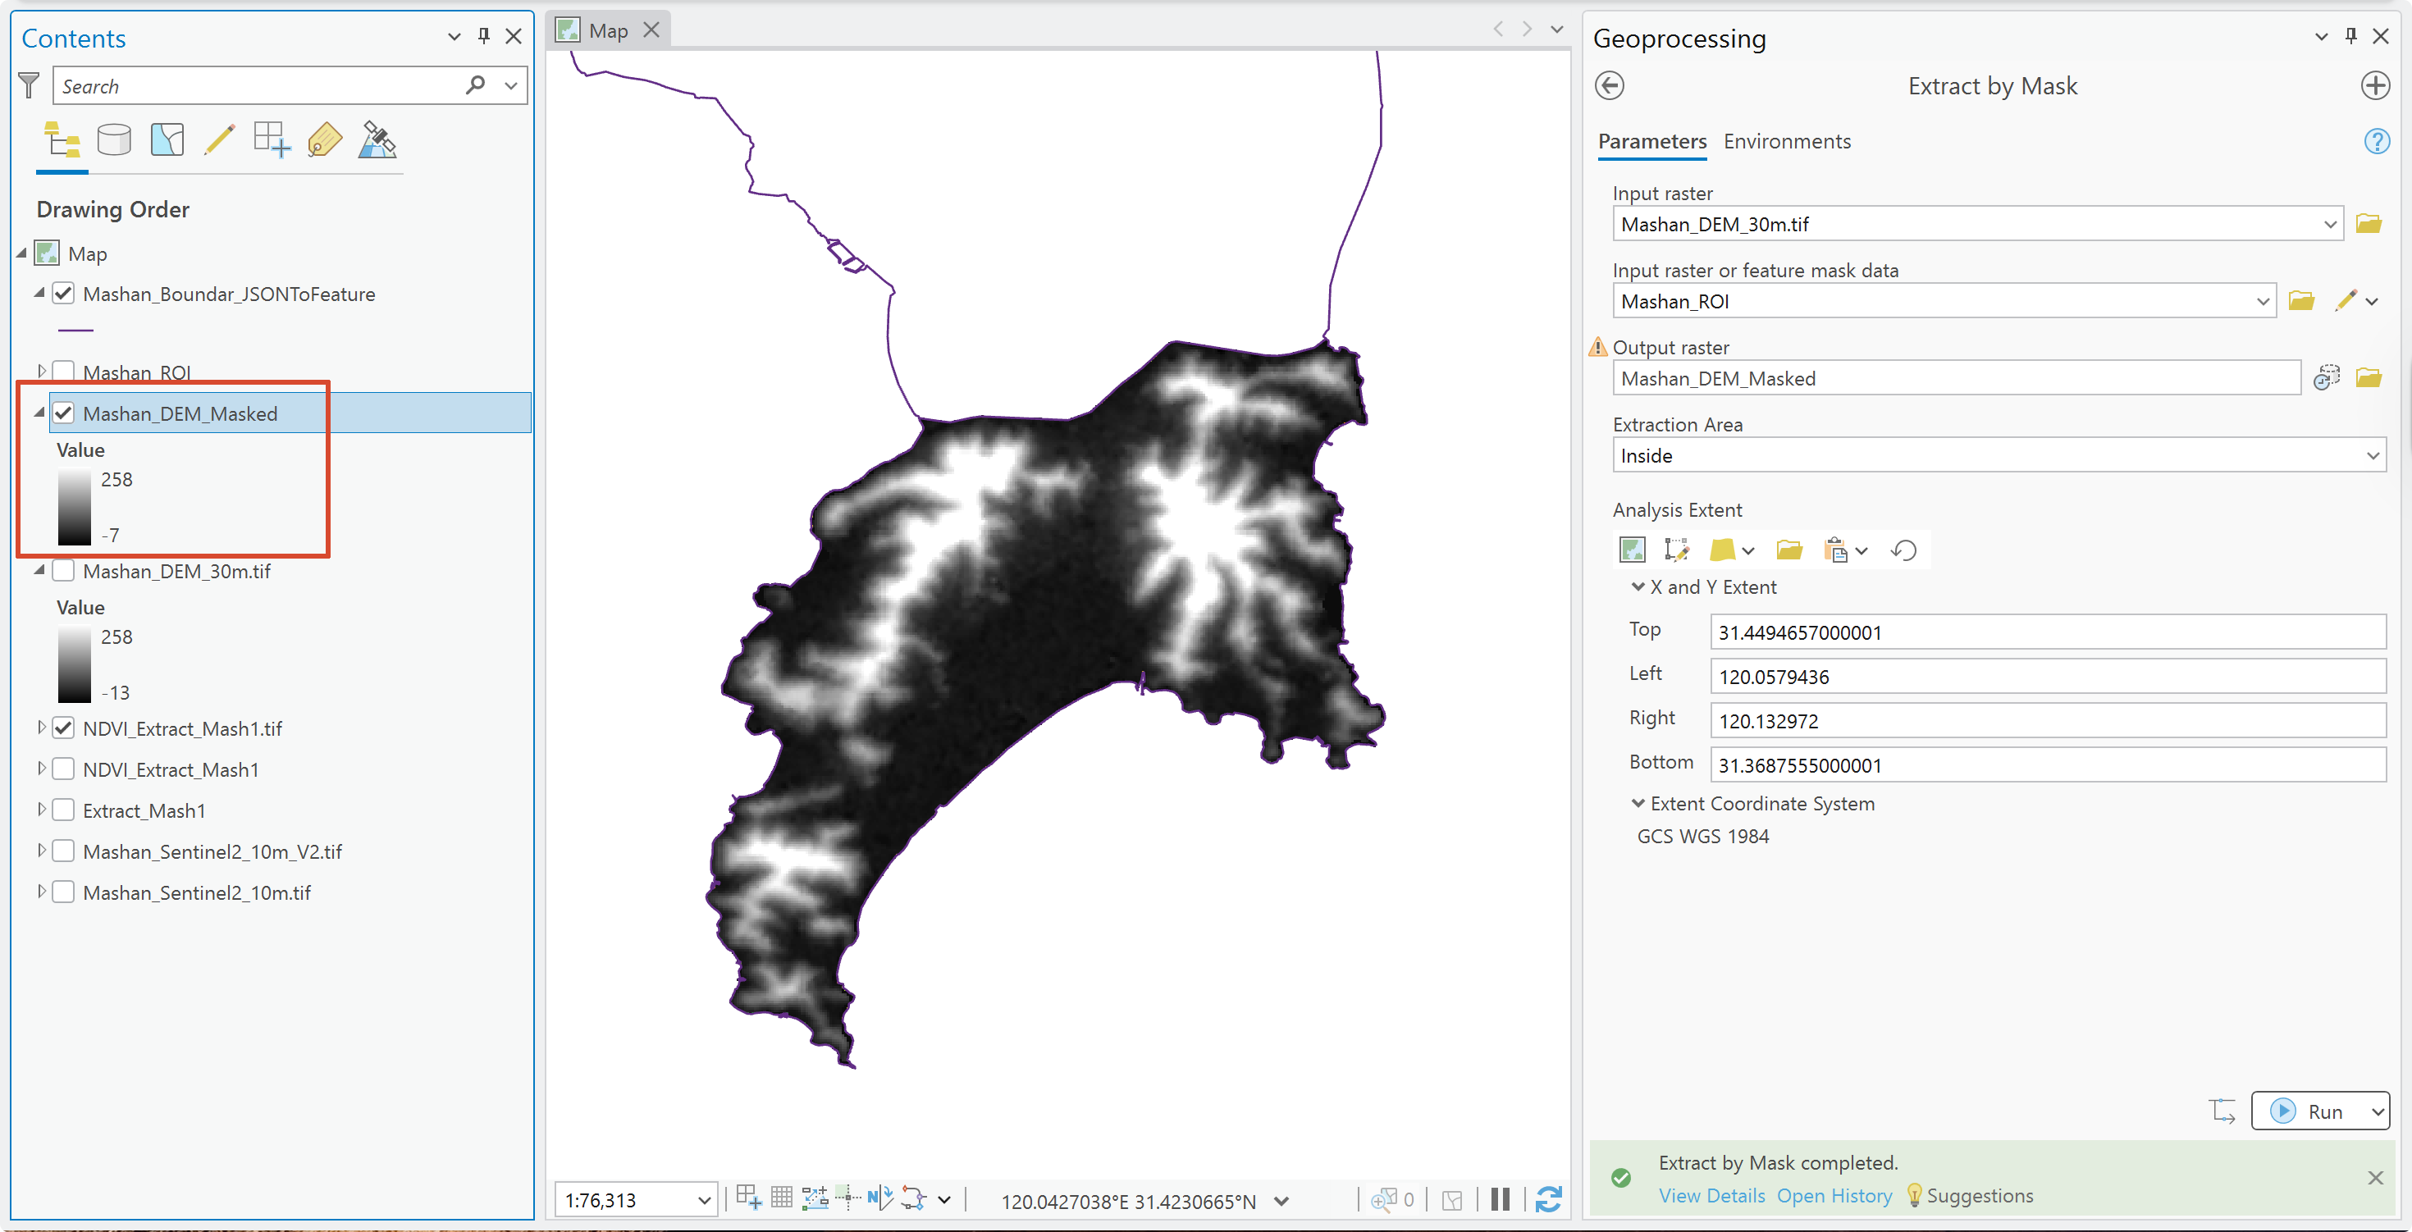Browse for Input raster folder icon
The height and width of the screenshot is (1232, 2412).
click(2368, 224)
